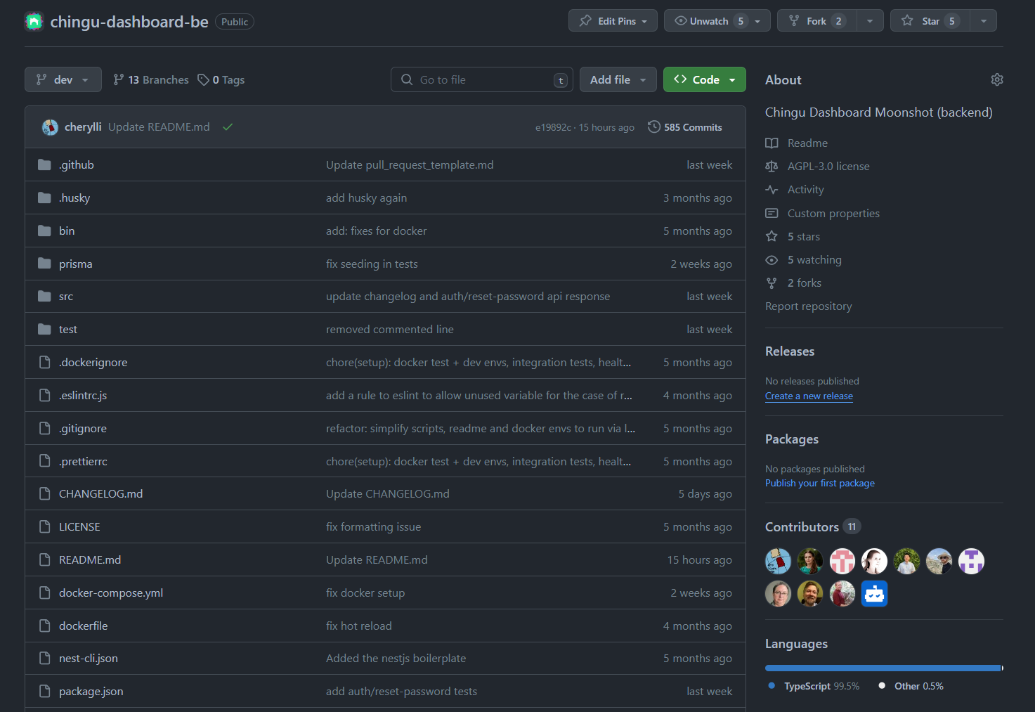1035x712 pixels.
Task: Open commit 'Added the nestjs boilerplate'
Action: 396,658
